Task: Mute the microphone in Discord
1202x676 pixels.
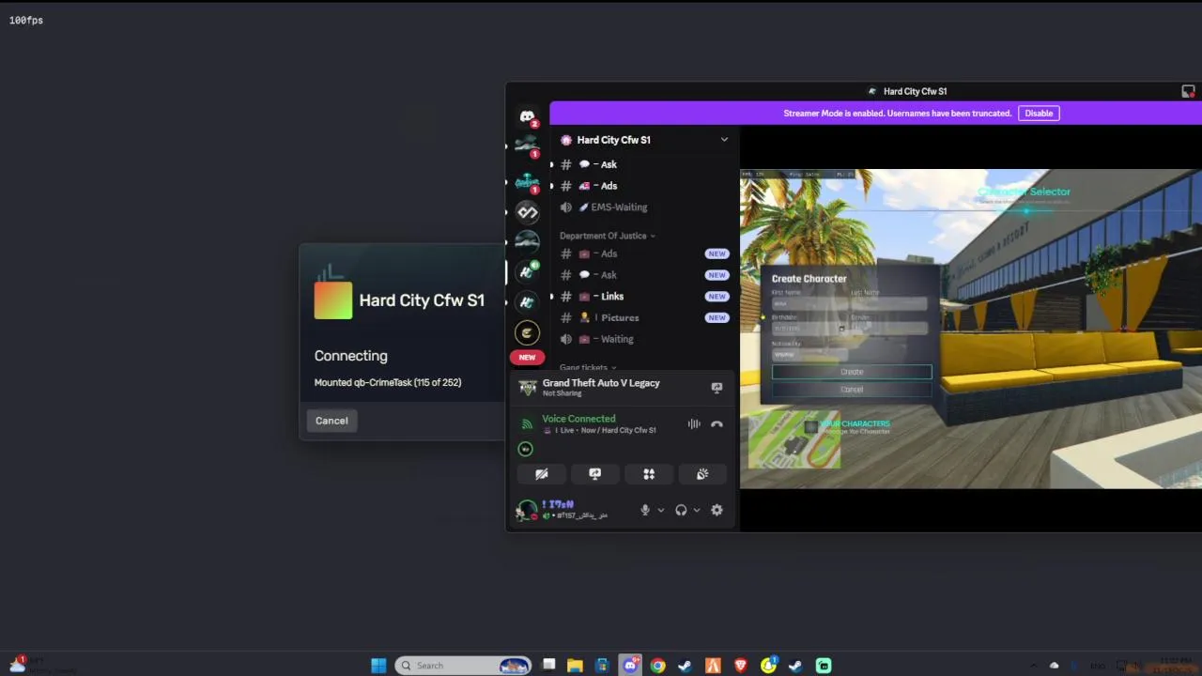Action: point(645,510)
